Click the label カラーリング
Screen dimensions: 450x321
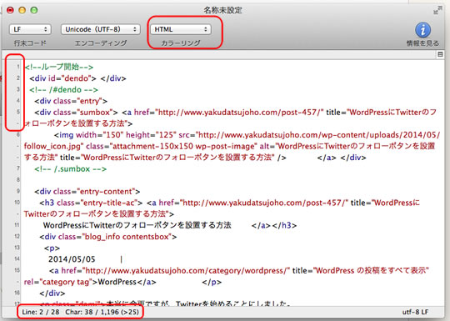[x=181, y=43]
